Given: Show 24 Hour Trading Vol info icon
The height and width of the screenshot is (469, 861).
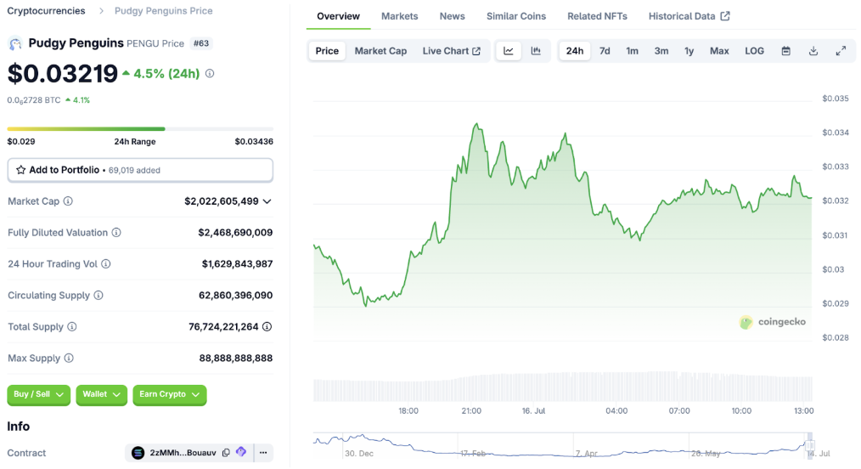Looking at the screenshot, I should pyautogui.click(x=106, y=263).
